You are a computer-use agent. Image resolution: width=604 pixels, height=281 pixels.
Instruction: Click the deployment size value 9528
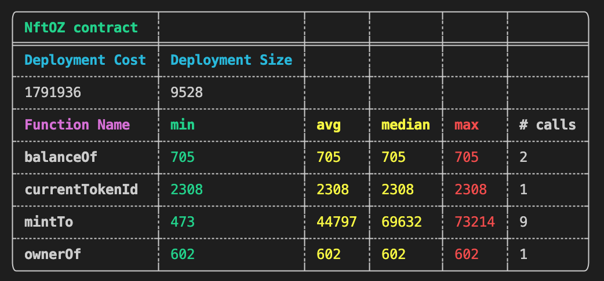pyautogui.click(x=187, y=93)
